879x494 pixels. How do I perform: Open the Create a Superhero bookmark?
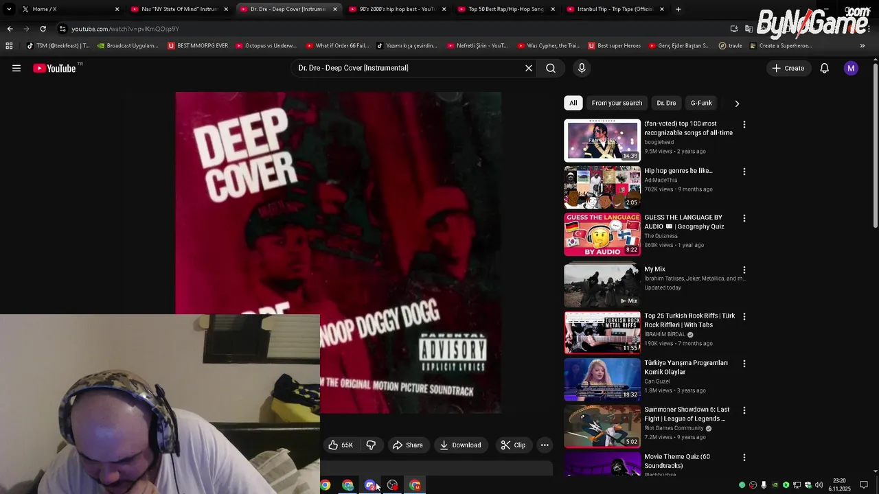tap(781, 46)
